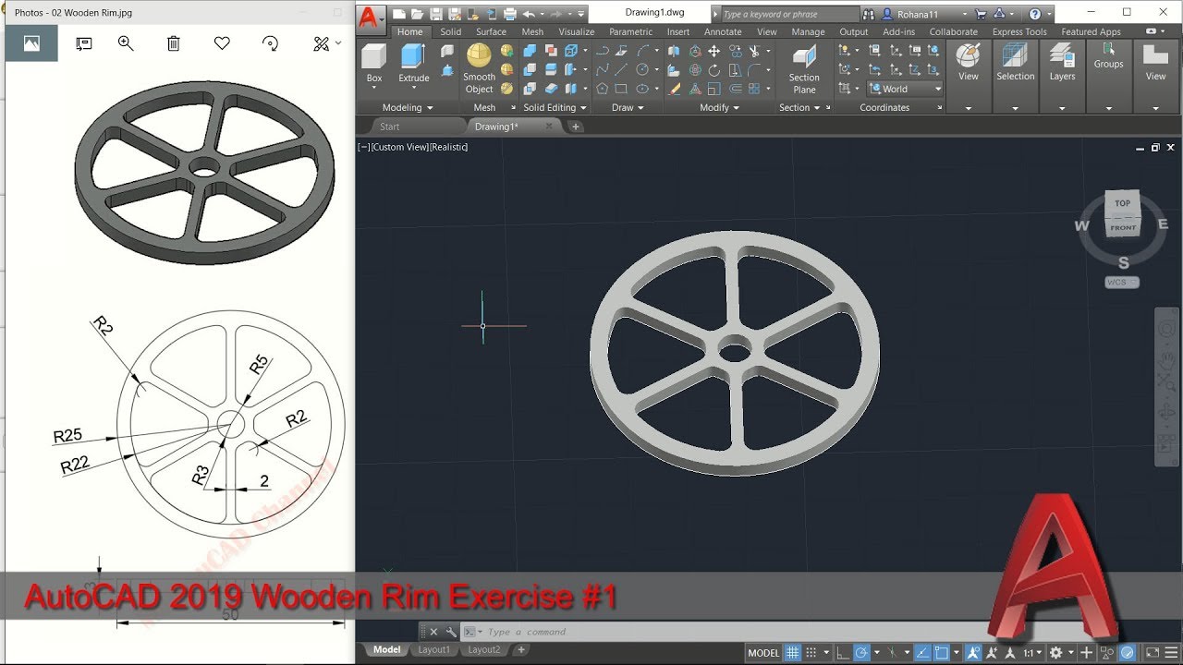The width and height of the screenshot is (1183, 665).
Task: Toggle annotation visibility in status bar
Action: click(973, 653)
